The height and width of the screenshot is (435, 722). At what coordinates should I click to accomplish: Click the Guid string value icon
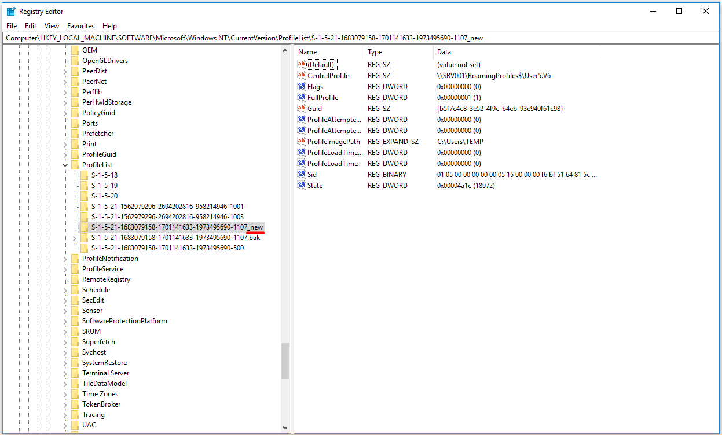pyautogui.click(x=301, y=108)
